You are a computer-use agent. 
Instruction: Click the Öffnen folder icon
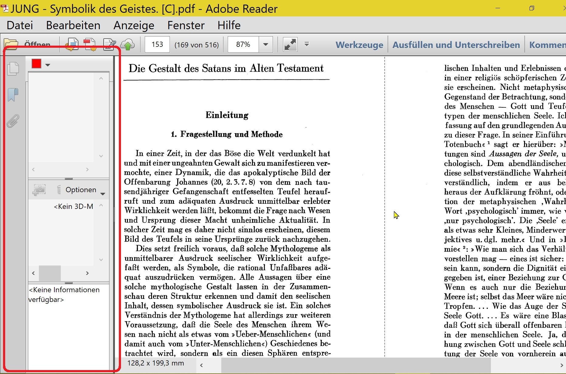coord(12,44)
